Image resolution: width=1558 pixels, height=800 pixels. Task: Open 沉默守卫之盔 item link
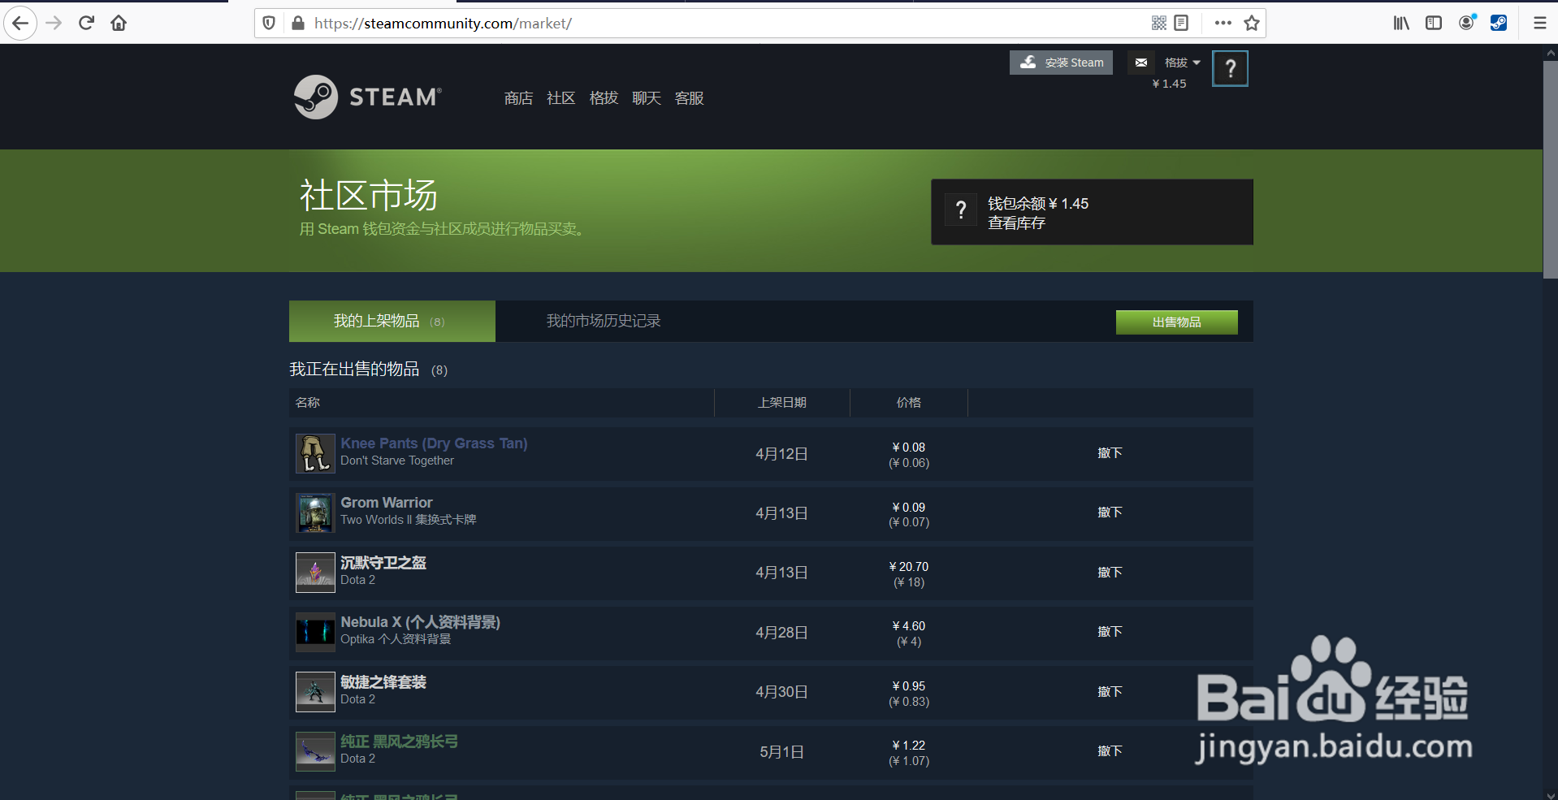coord(383,563)
